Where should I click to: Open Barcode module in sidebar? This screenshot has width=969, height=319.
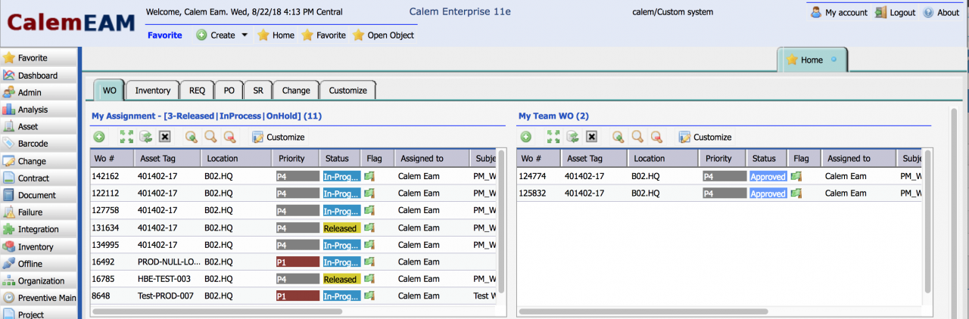39,144
